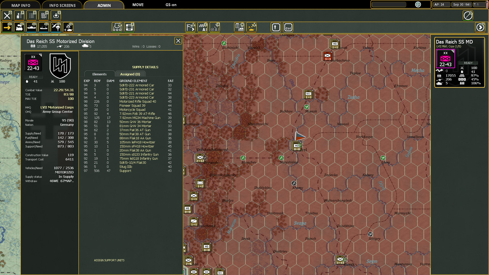This screenshot has height=275, width=489.
Task: Select the F11 air attack explosion mode
Action: 68,27
